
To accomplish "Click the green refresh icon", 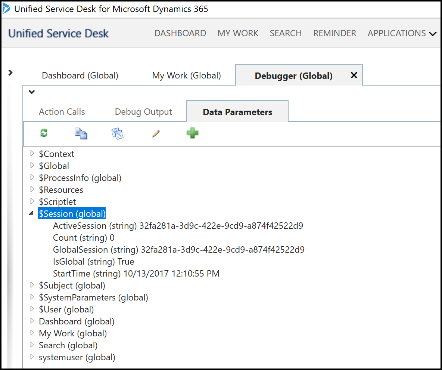I will [x=44, y=133].
